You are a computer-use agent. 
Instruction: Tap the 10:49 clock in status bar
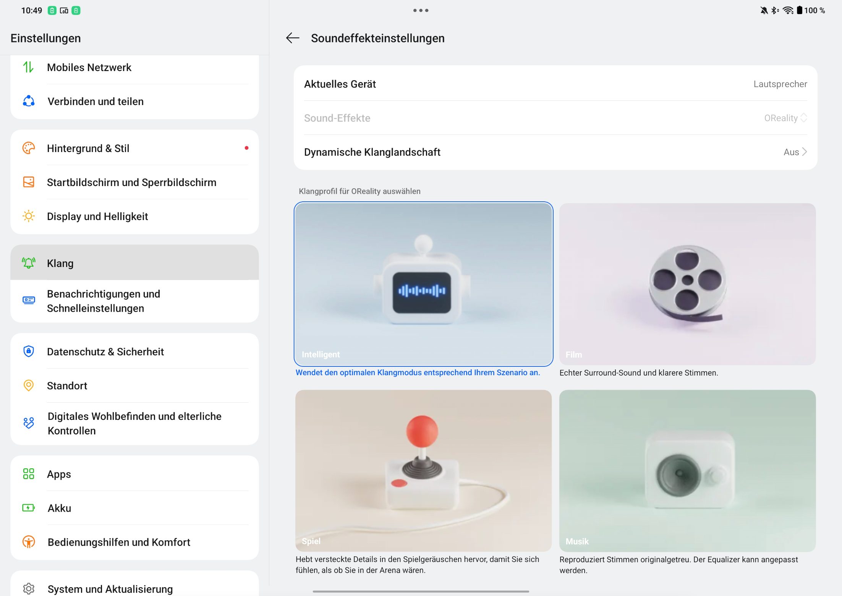(x=31, y=10)
